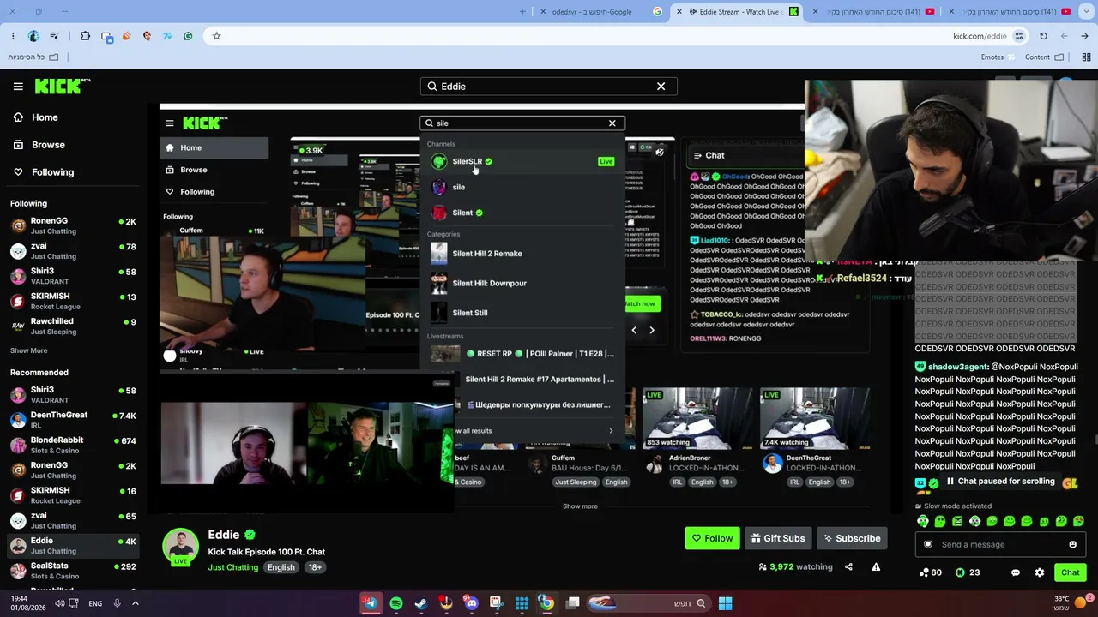
Task: Open the emoji picker in the message box
Action: tap(1072, 544)
